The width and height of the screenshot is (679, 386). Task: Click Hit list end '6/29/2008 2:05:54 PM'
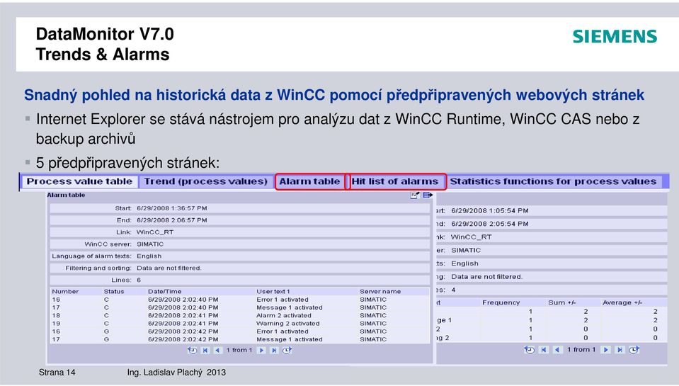[x=490, y=224]
